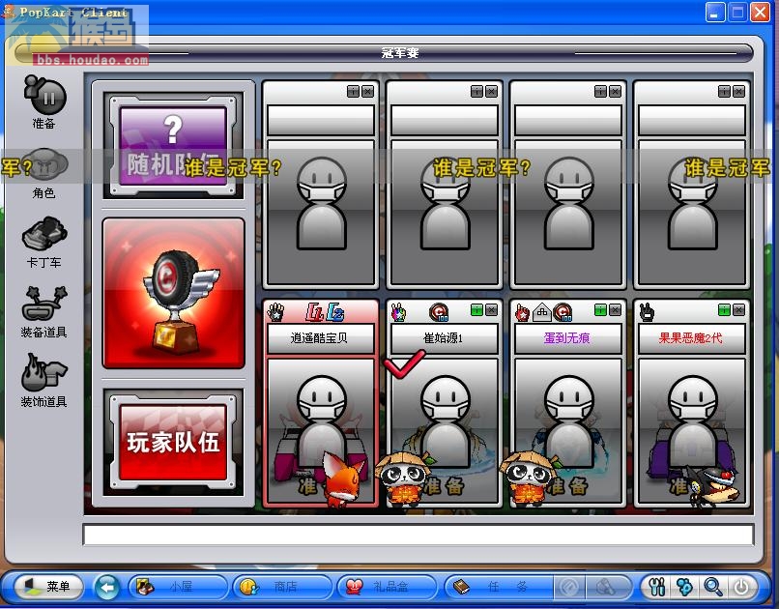The height and width of the screenshot is (609, 779).
Task: Click the magnifier search icon
Action: pos(713,587)
